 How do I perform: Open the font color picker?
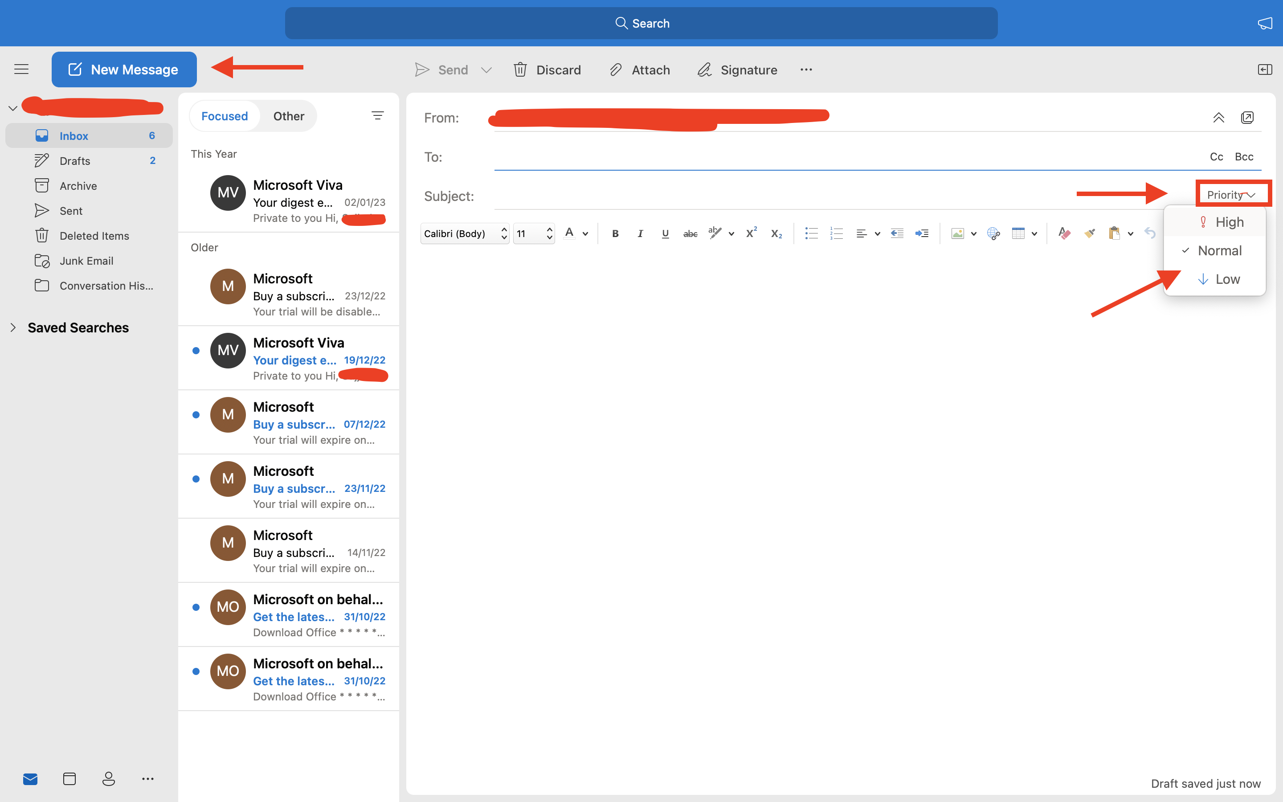570,233
